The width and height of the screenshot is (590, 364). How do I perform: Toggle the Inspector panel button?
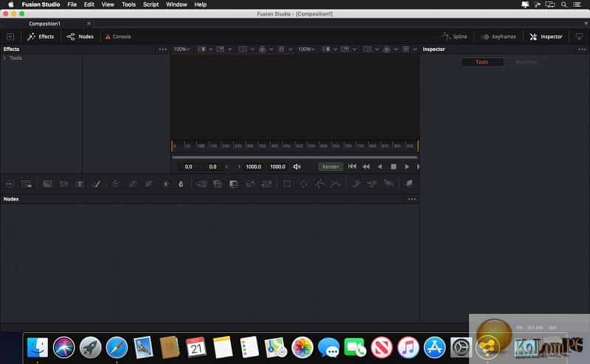pyautogui.click(x=546, y=37)
